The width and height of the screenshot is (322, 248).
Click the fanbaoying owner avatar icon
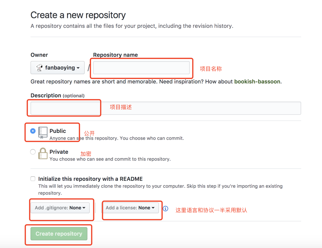(39, 68)
